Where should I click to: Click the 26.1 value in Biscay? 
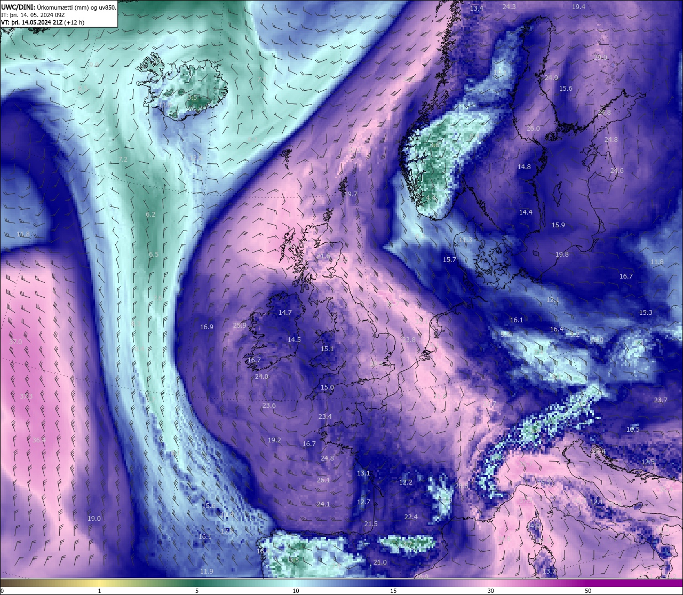coord(323,480)
